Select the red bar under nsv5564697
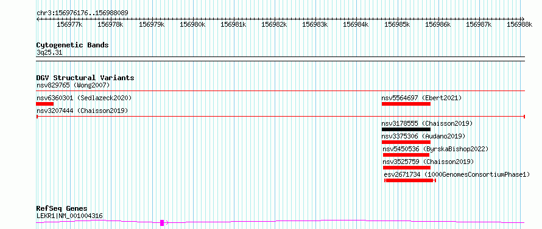The height and width of the screenshot is (229, 542). coord(406,104)
